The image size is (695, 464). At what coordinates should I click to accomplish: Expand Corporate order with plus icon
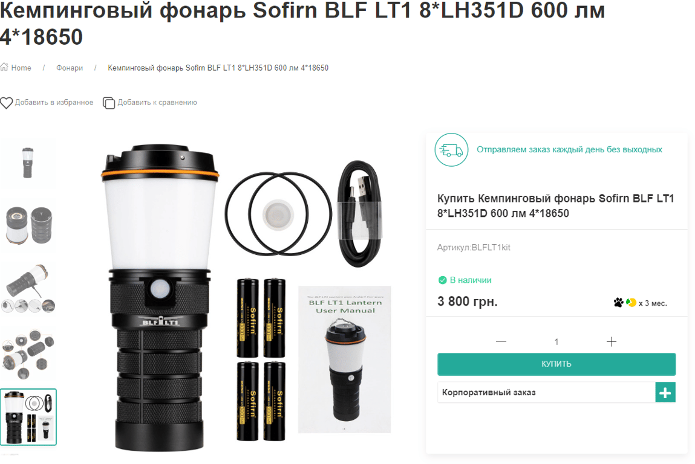point(665,393)
